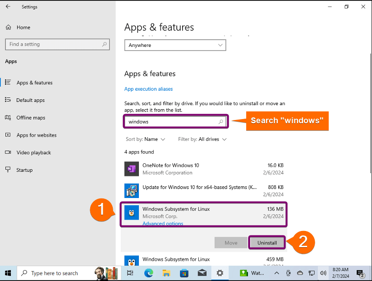Click the Video playback camera icon
372x281 pixels.
click(8, 152)
